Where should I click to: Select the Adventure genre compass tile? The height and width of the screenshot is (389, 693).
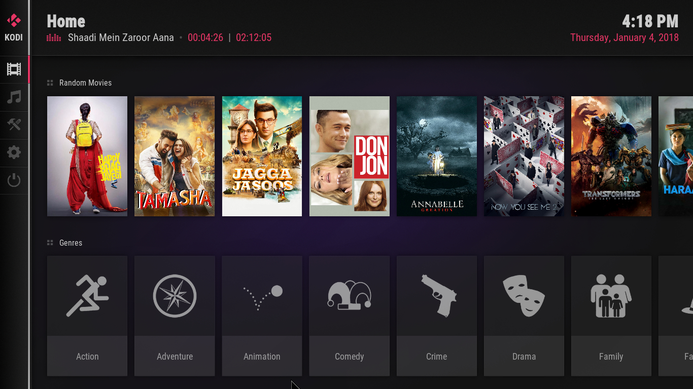click(x=175, y=316)
